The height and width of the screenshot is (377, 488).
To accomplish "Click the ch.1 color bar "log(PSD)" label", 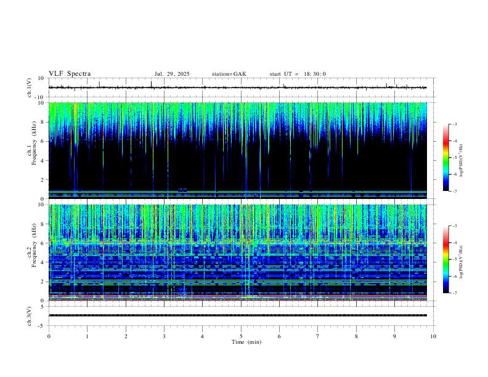I will pyautogui.click(x=462, y=161).
